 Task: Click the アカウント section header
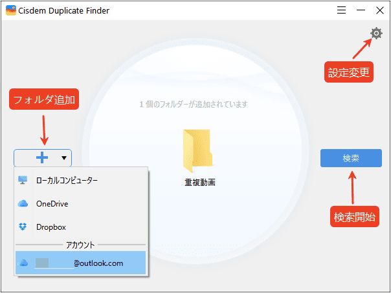[x=80, y=245]
